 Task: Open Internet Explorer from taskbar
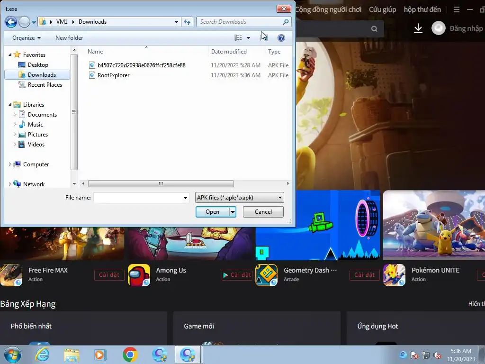tap(42, 355)
